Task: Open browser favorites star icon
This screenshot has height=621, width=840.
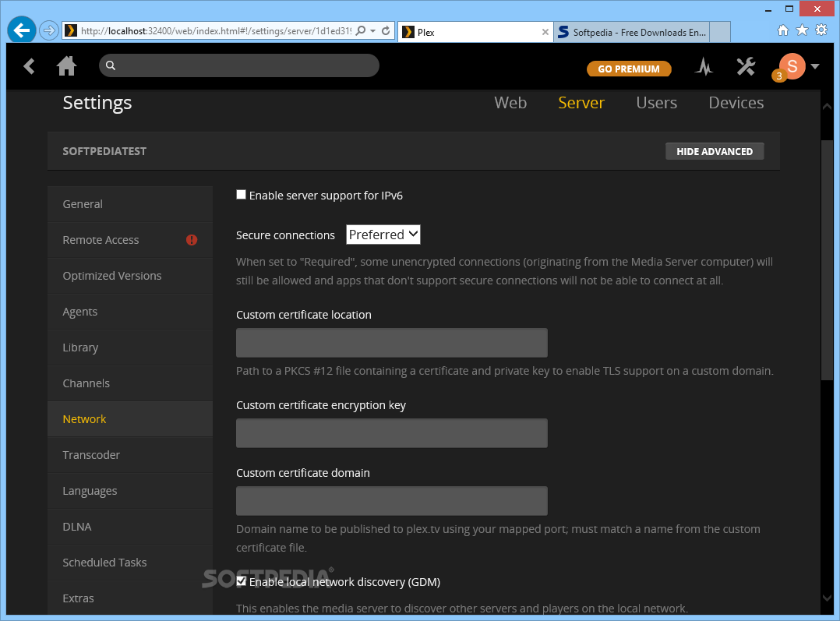Action: tap(802, 30)
